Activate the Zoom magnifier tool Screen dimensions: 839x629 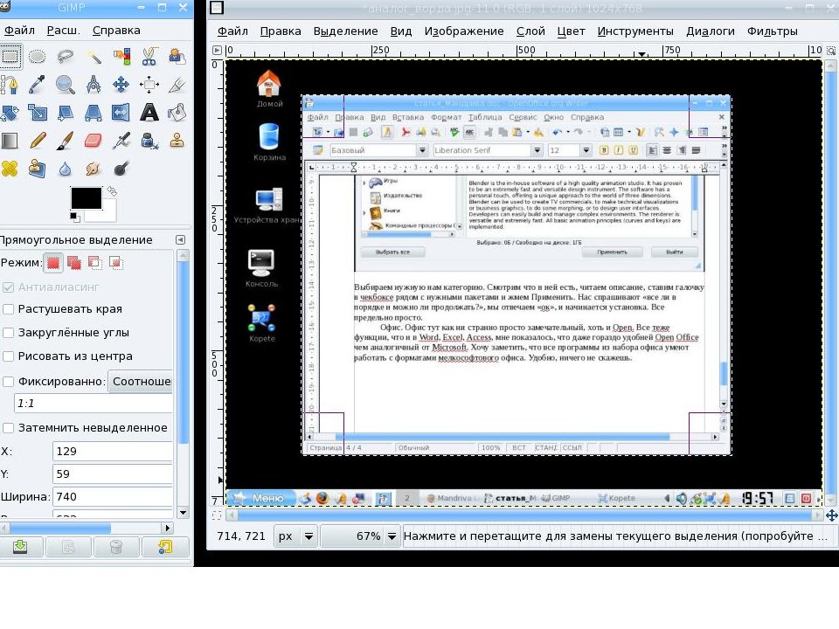(66, 85)
